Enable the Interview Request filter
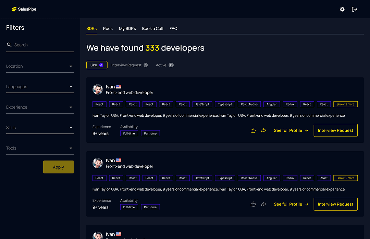The width and height of the screenshot is (370, 239). pos(129,65)
